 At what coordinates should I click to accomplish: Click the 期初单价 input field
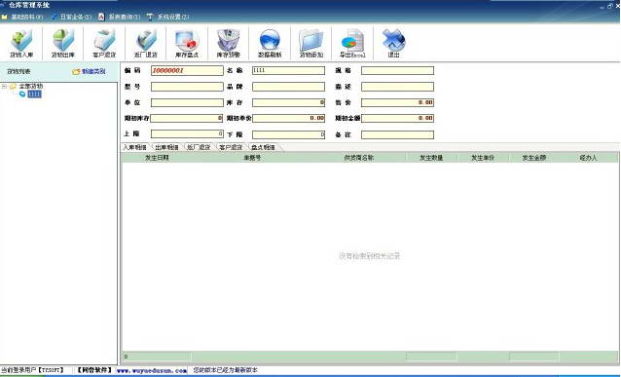coord(288,118)
